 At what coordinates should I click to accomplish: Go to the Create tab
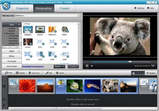64,8
